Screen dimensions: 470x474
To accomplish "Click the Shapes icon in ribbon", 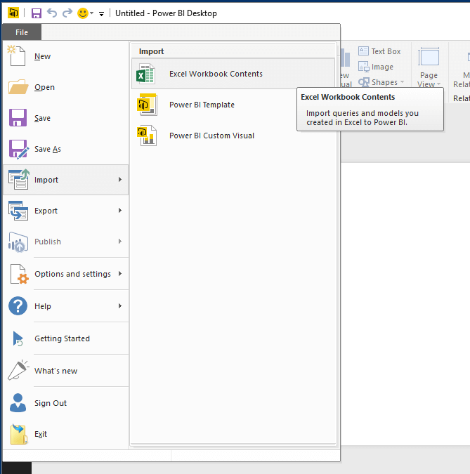I will pyautogui.click(x=364, y=82).
